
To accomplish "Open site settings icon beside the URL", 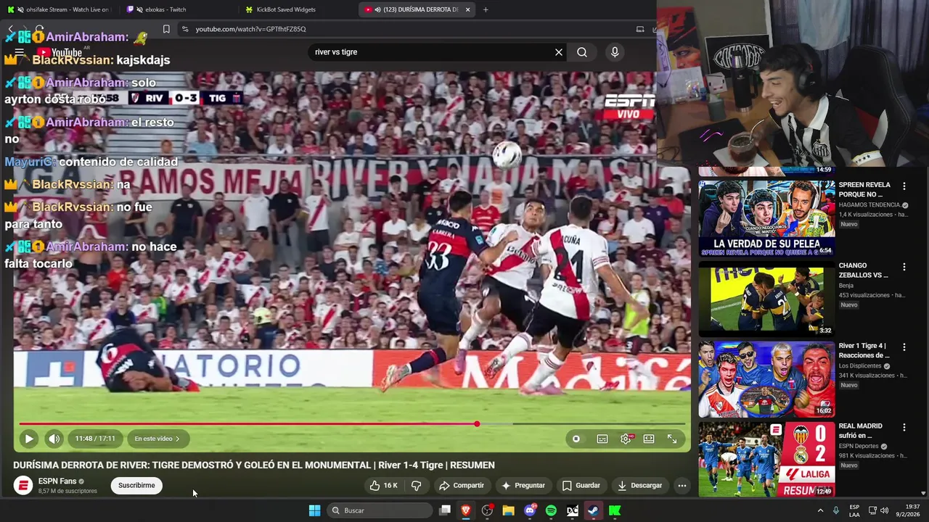I will [x=185, y=29].
